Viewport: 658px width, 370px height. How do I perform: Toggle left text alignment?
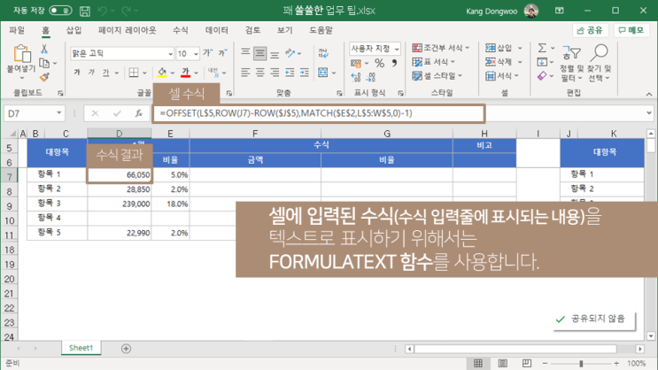(245, 73)
